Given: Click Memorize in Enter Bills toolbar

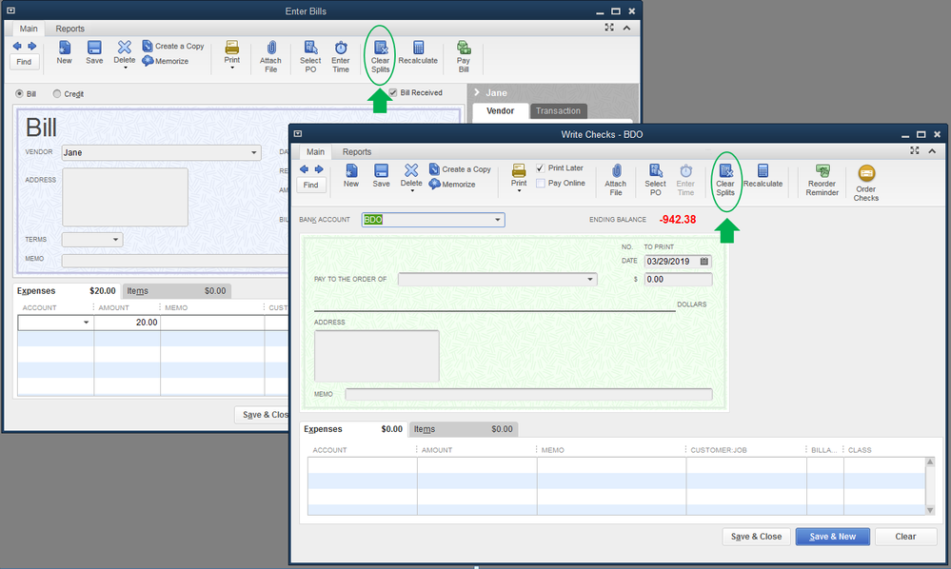Looking at the screenshot, I should [165, 61].
